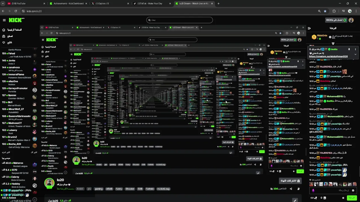
Task: Click the icon to the right of the share icon
Action: (298, 189)
